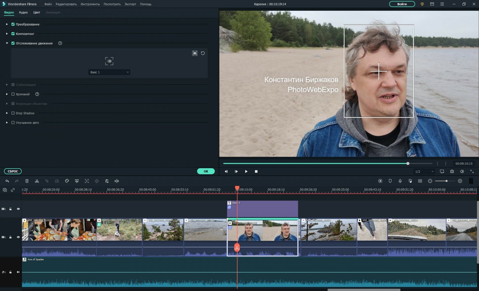Click the OK button
Viewport: 479px width, 291px height.
click(x=206, y=171)
